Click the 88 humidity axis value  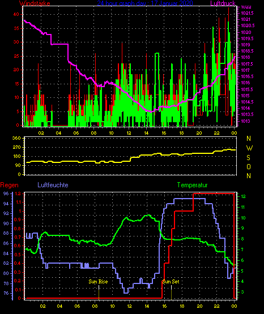6,233
